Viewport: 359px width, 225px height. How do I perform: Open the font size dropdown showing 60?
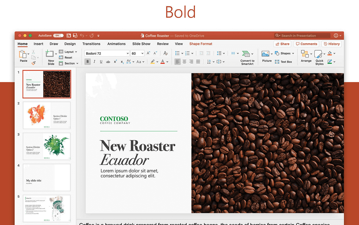[x=142, y=53]
